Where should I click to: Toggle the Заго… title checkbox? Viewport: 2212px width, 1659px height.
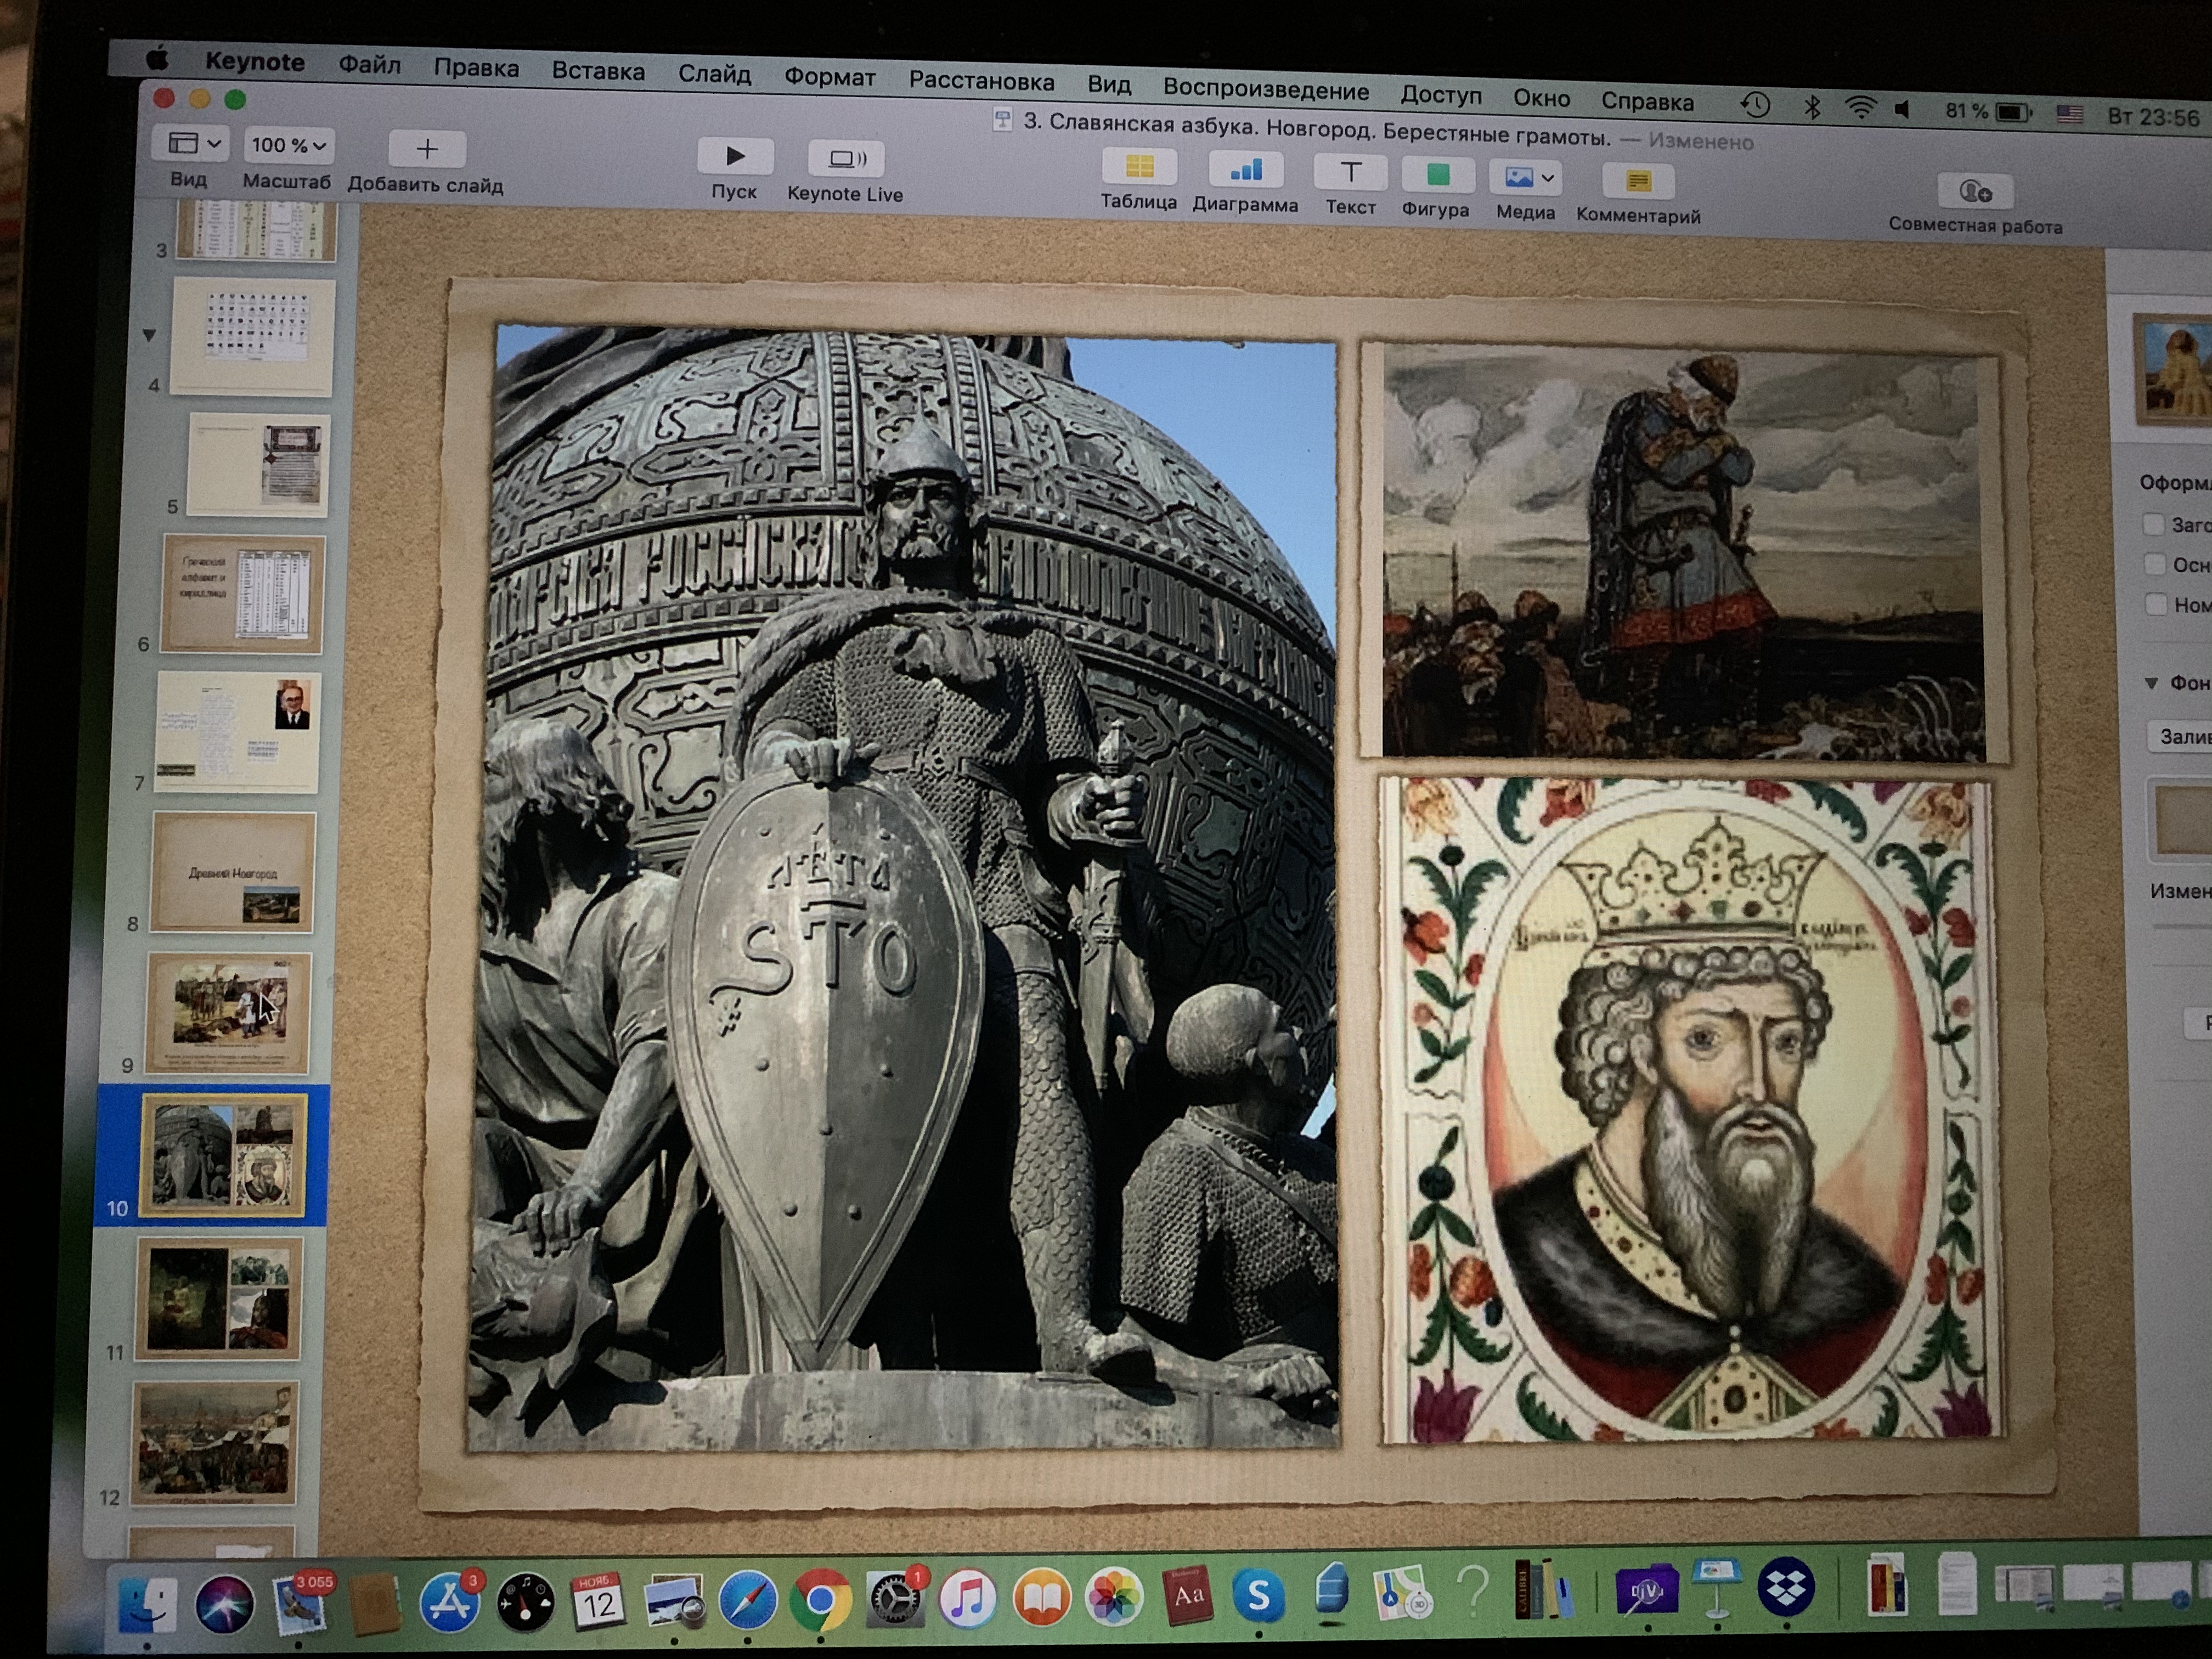2153,524
